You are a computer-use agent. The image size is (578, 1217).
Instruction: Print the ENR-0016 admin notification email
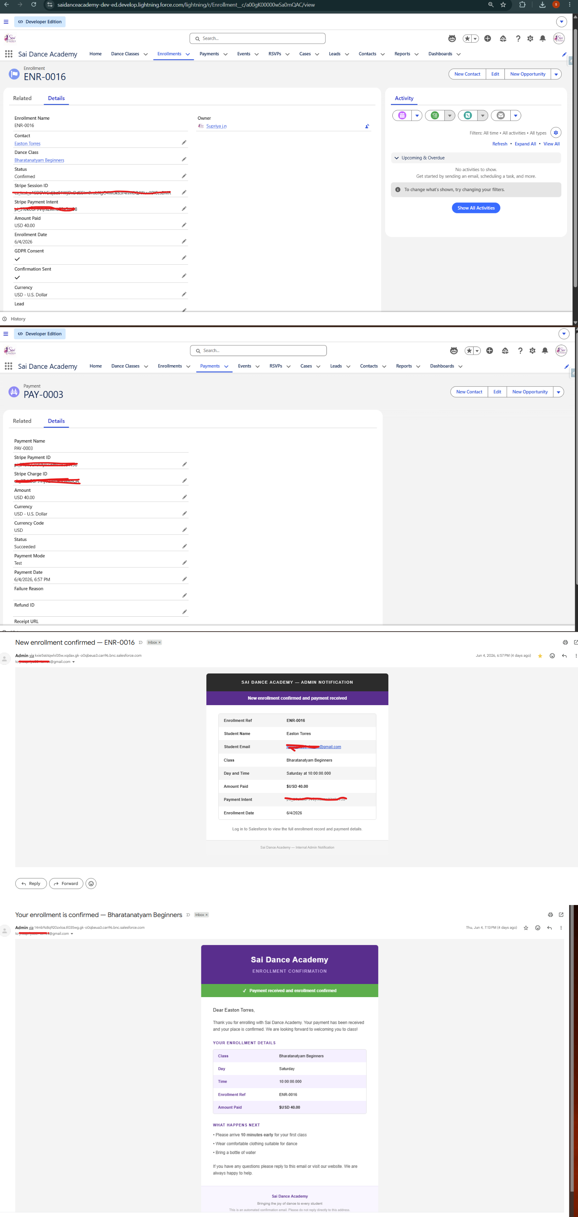565,642
